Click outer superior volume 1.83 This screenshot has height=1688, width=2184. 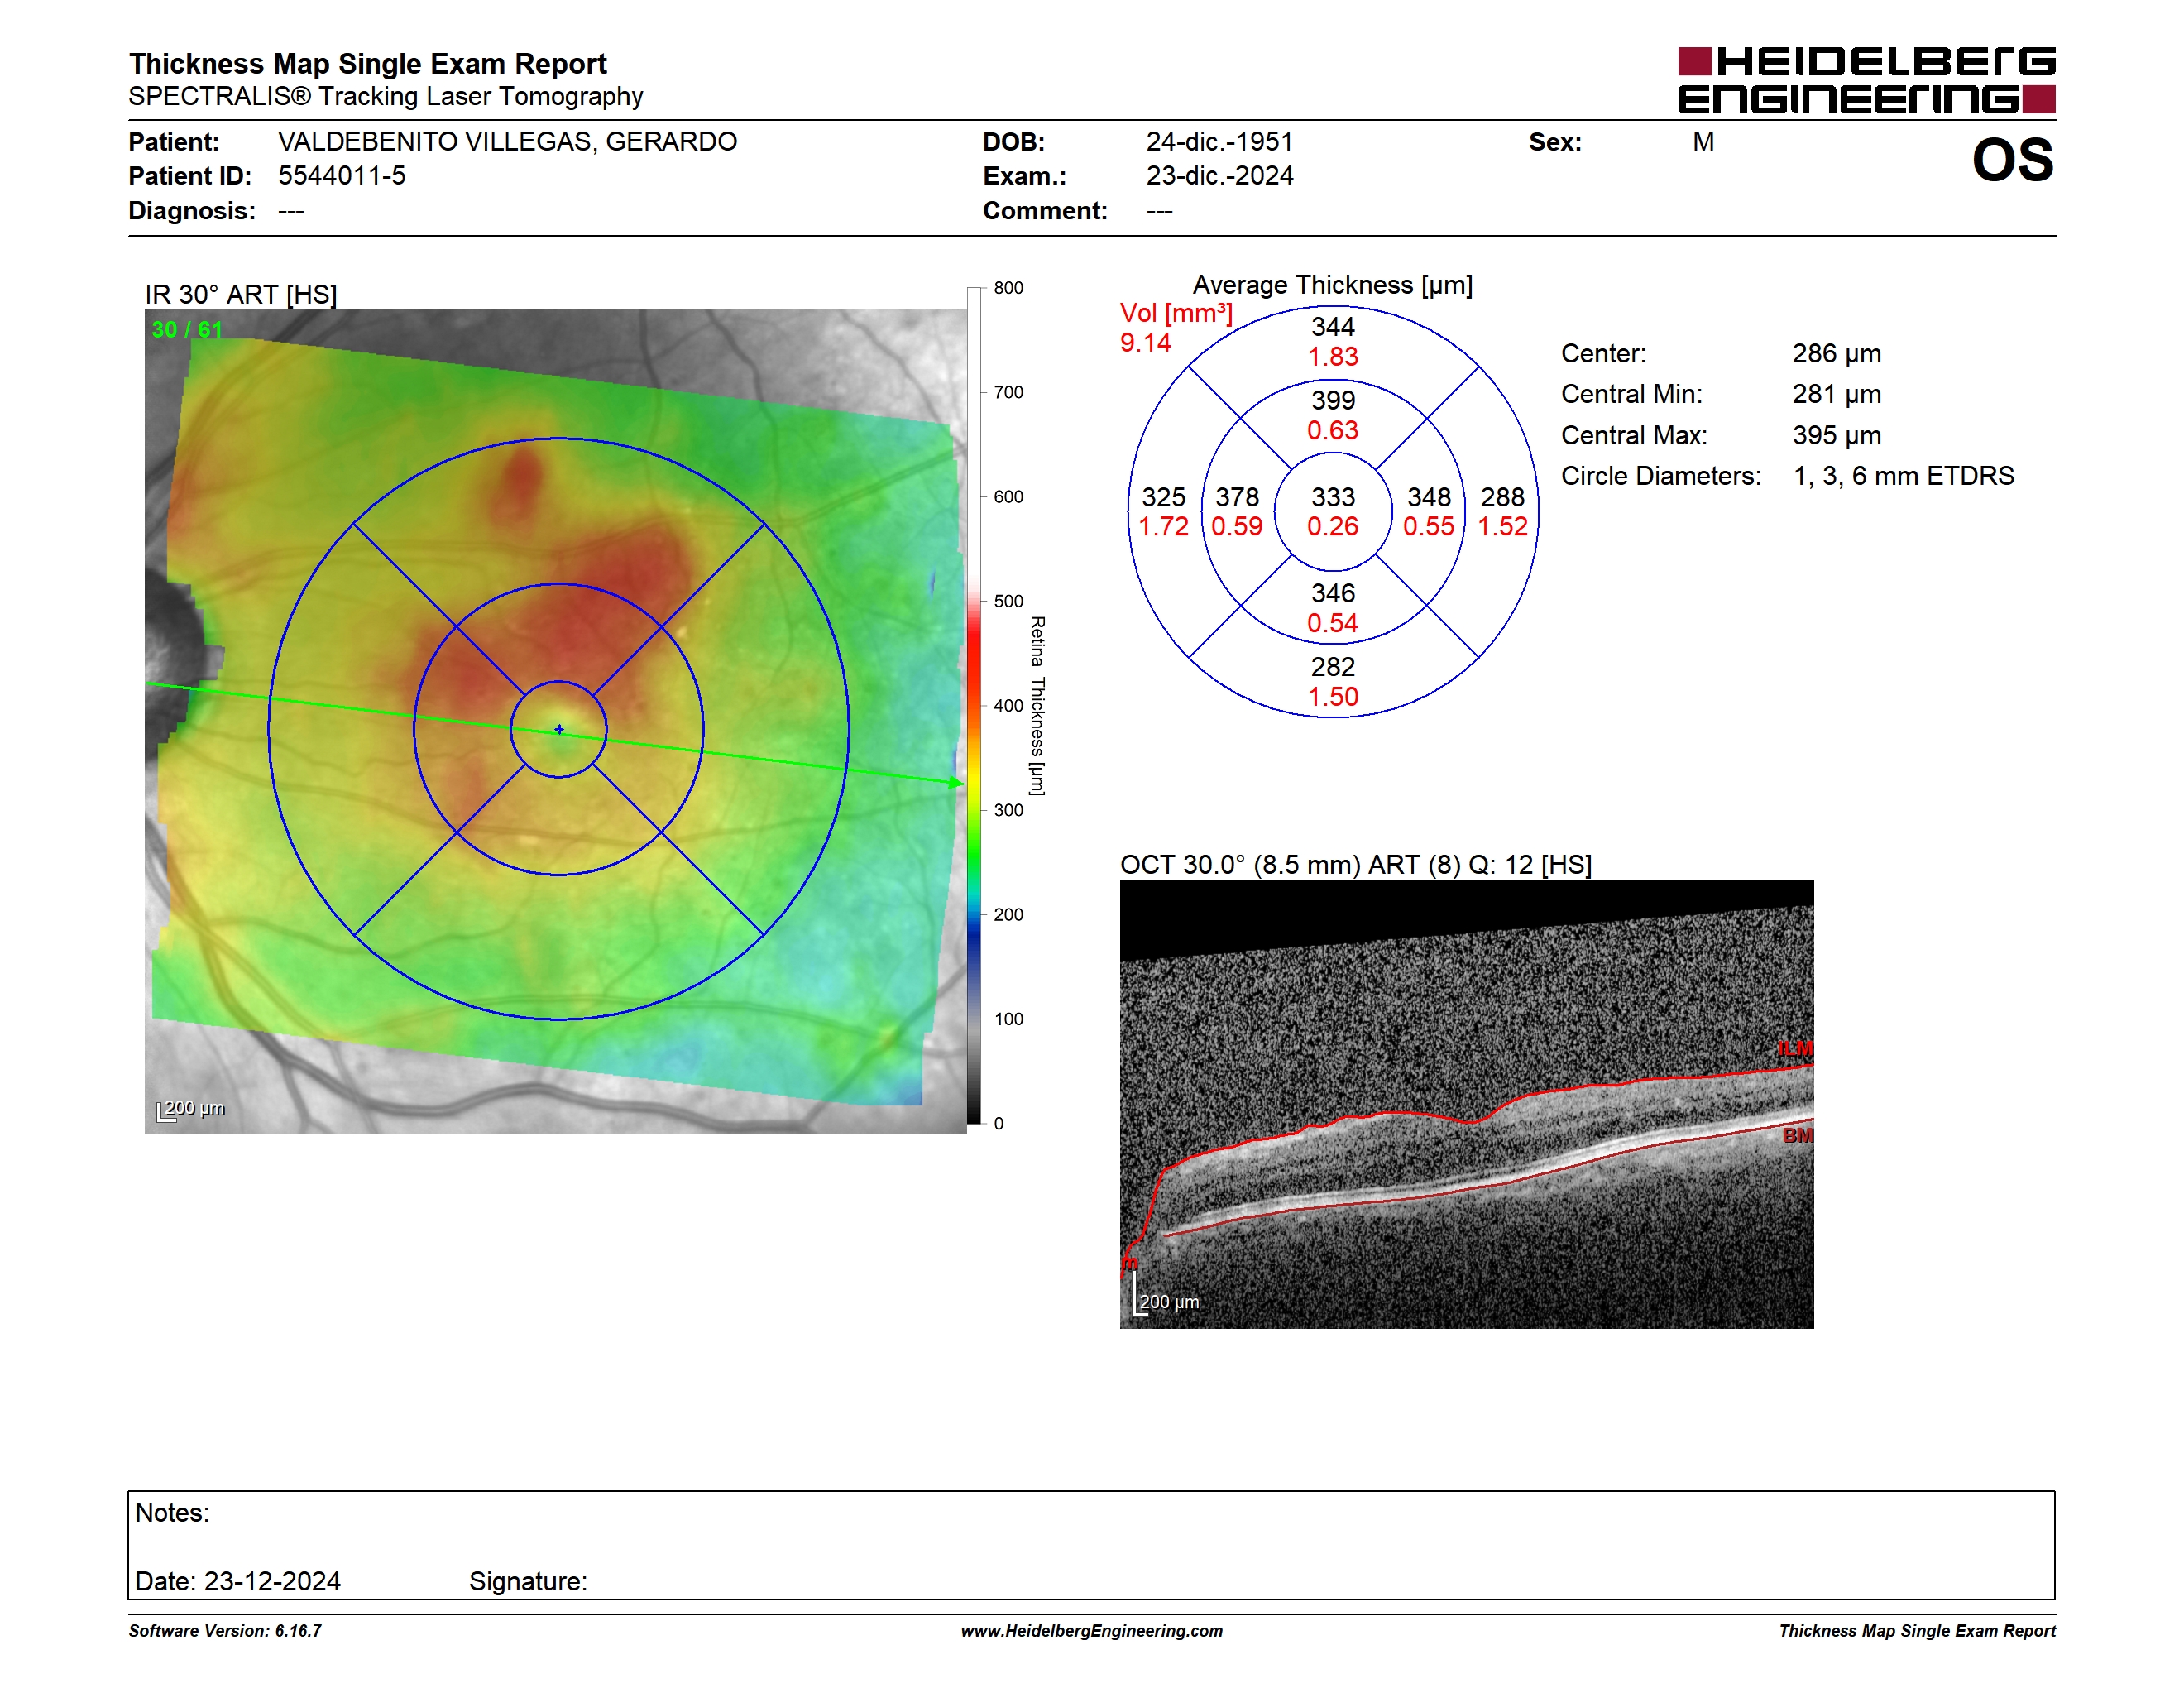(1333, 357)
